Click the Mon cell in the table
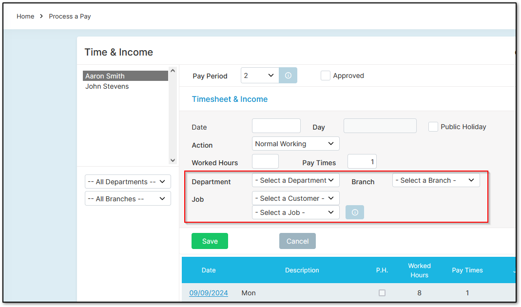 [249, 293]
